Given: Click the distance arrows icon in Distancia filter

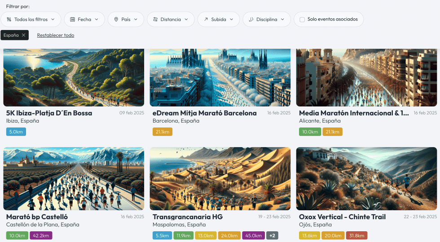Looking at the screenshot, I should (155, 20).
